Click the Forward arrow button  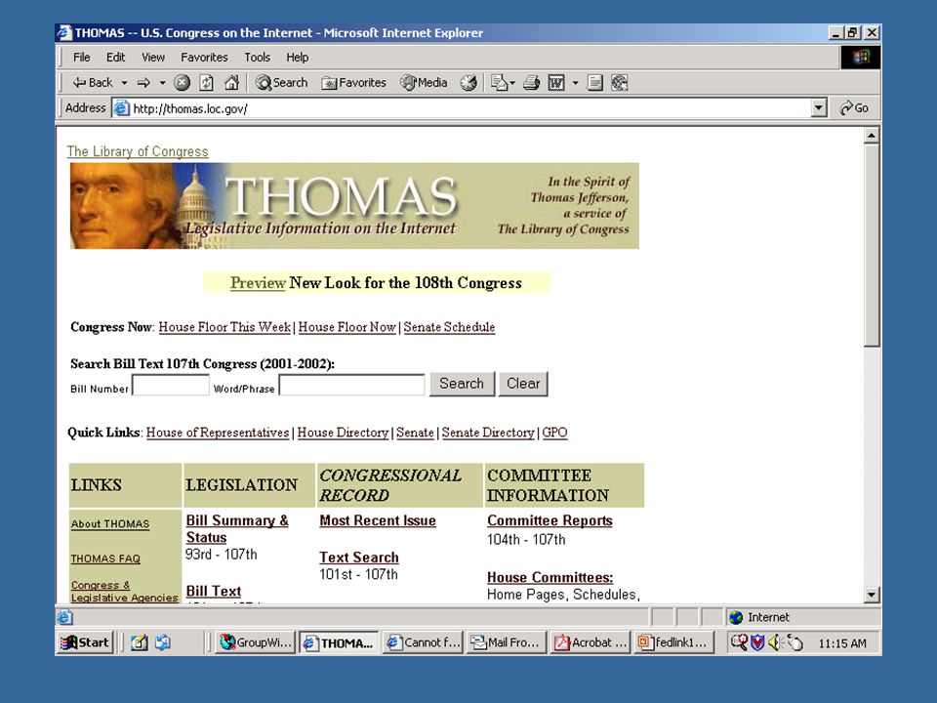click(x=143, y=82)
